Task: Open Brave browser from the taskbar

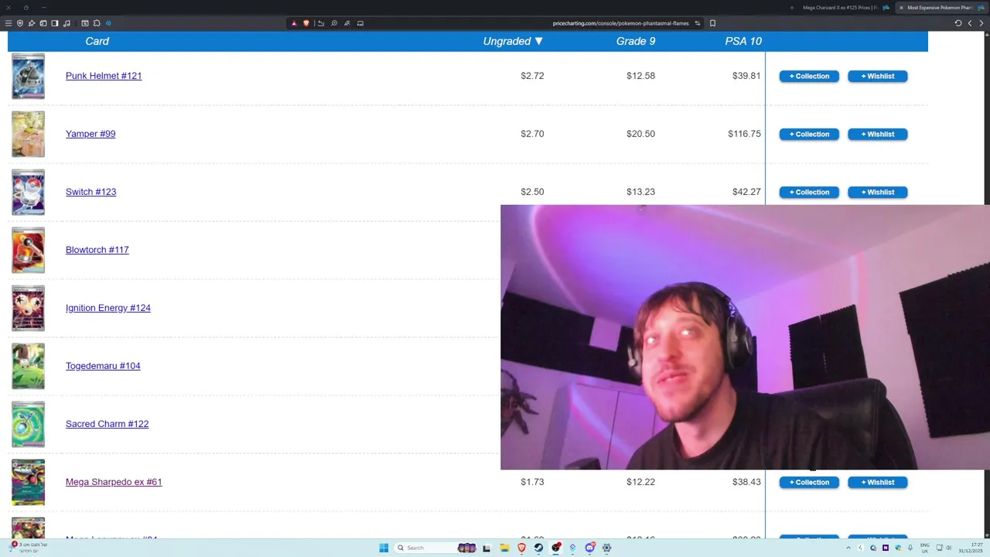Action: tap(521, 548)
